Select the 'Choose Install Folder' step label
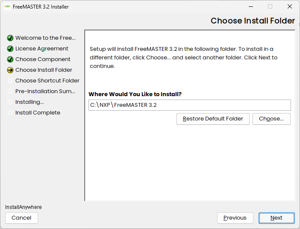 click(x=44, y=70)
